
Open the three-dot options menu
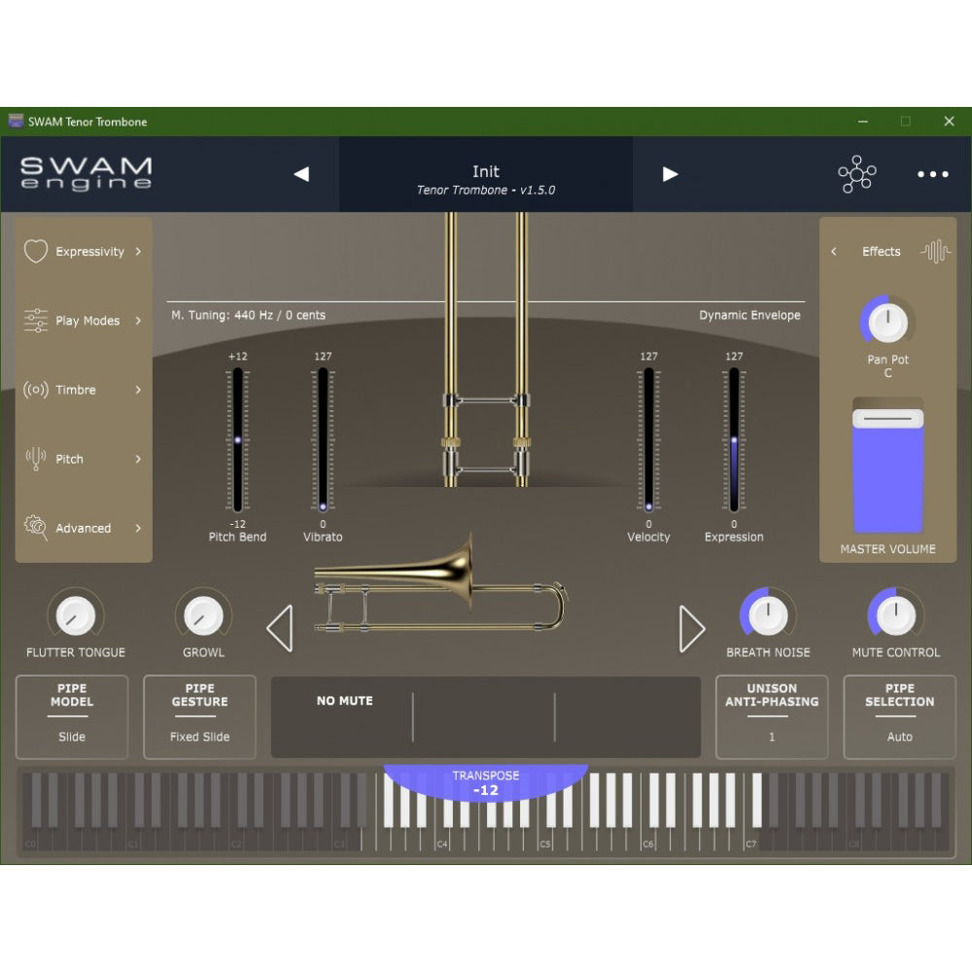click(x=932, y=175)
